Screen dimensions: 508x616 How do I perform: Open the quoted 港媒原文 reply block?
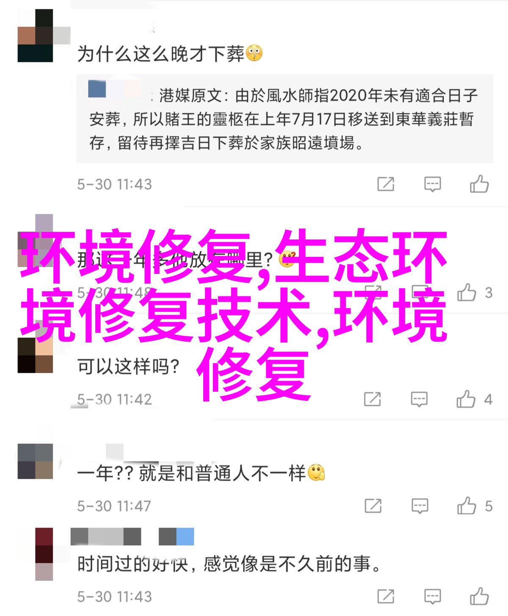(284, 119)
